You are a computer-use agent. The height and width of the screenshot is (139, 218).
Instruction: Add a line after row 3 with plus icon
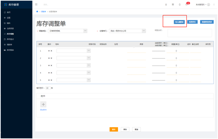tap(49, 66)
